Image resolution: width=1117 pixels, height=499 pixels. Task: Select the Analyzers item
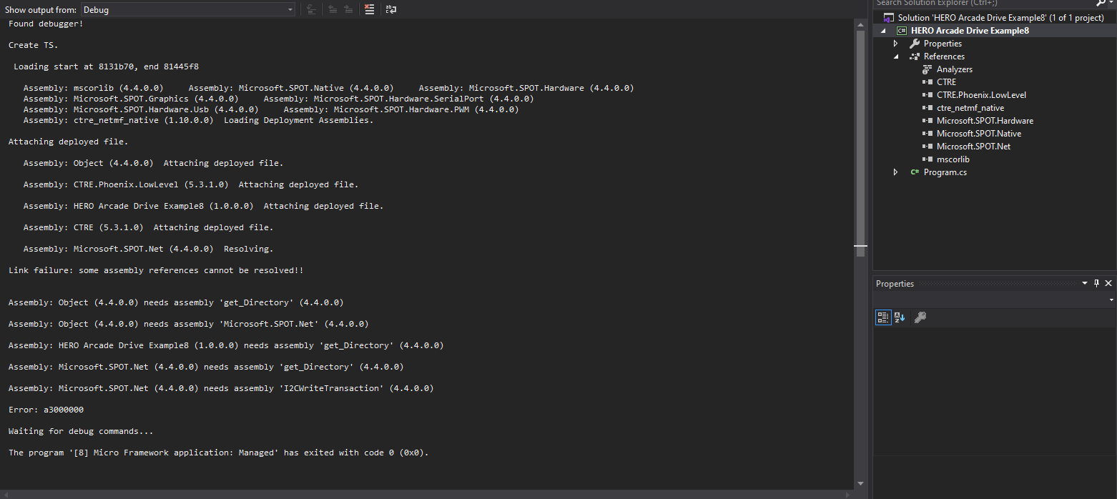(955, 69)
